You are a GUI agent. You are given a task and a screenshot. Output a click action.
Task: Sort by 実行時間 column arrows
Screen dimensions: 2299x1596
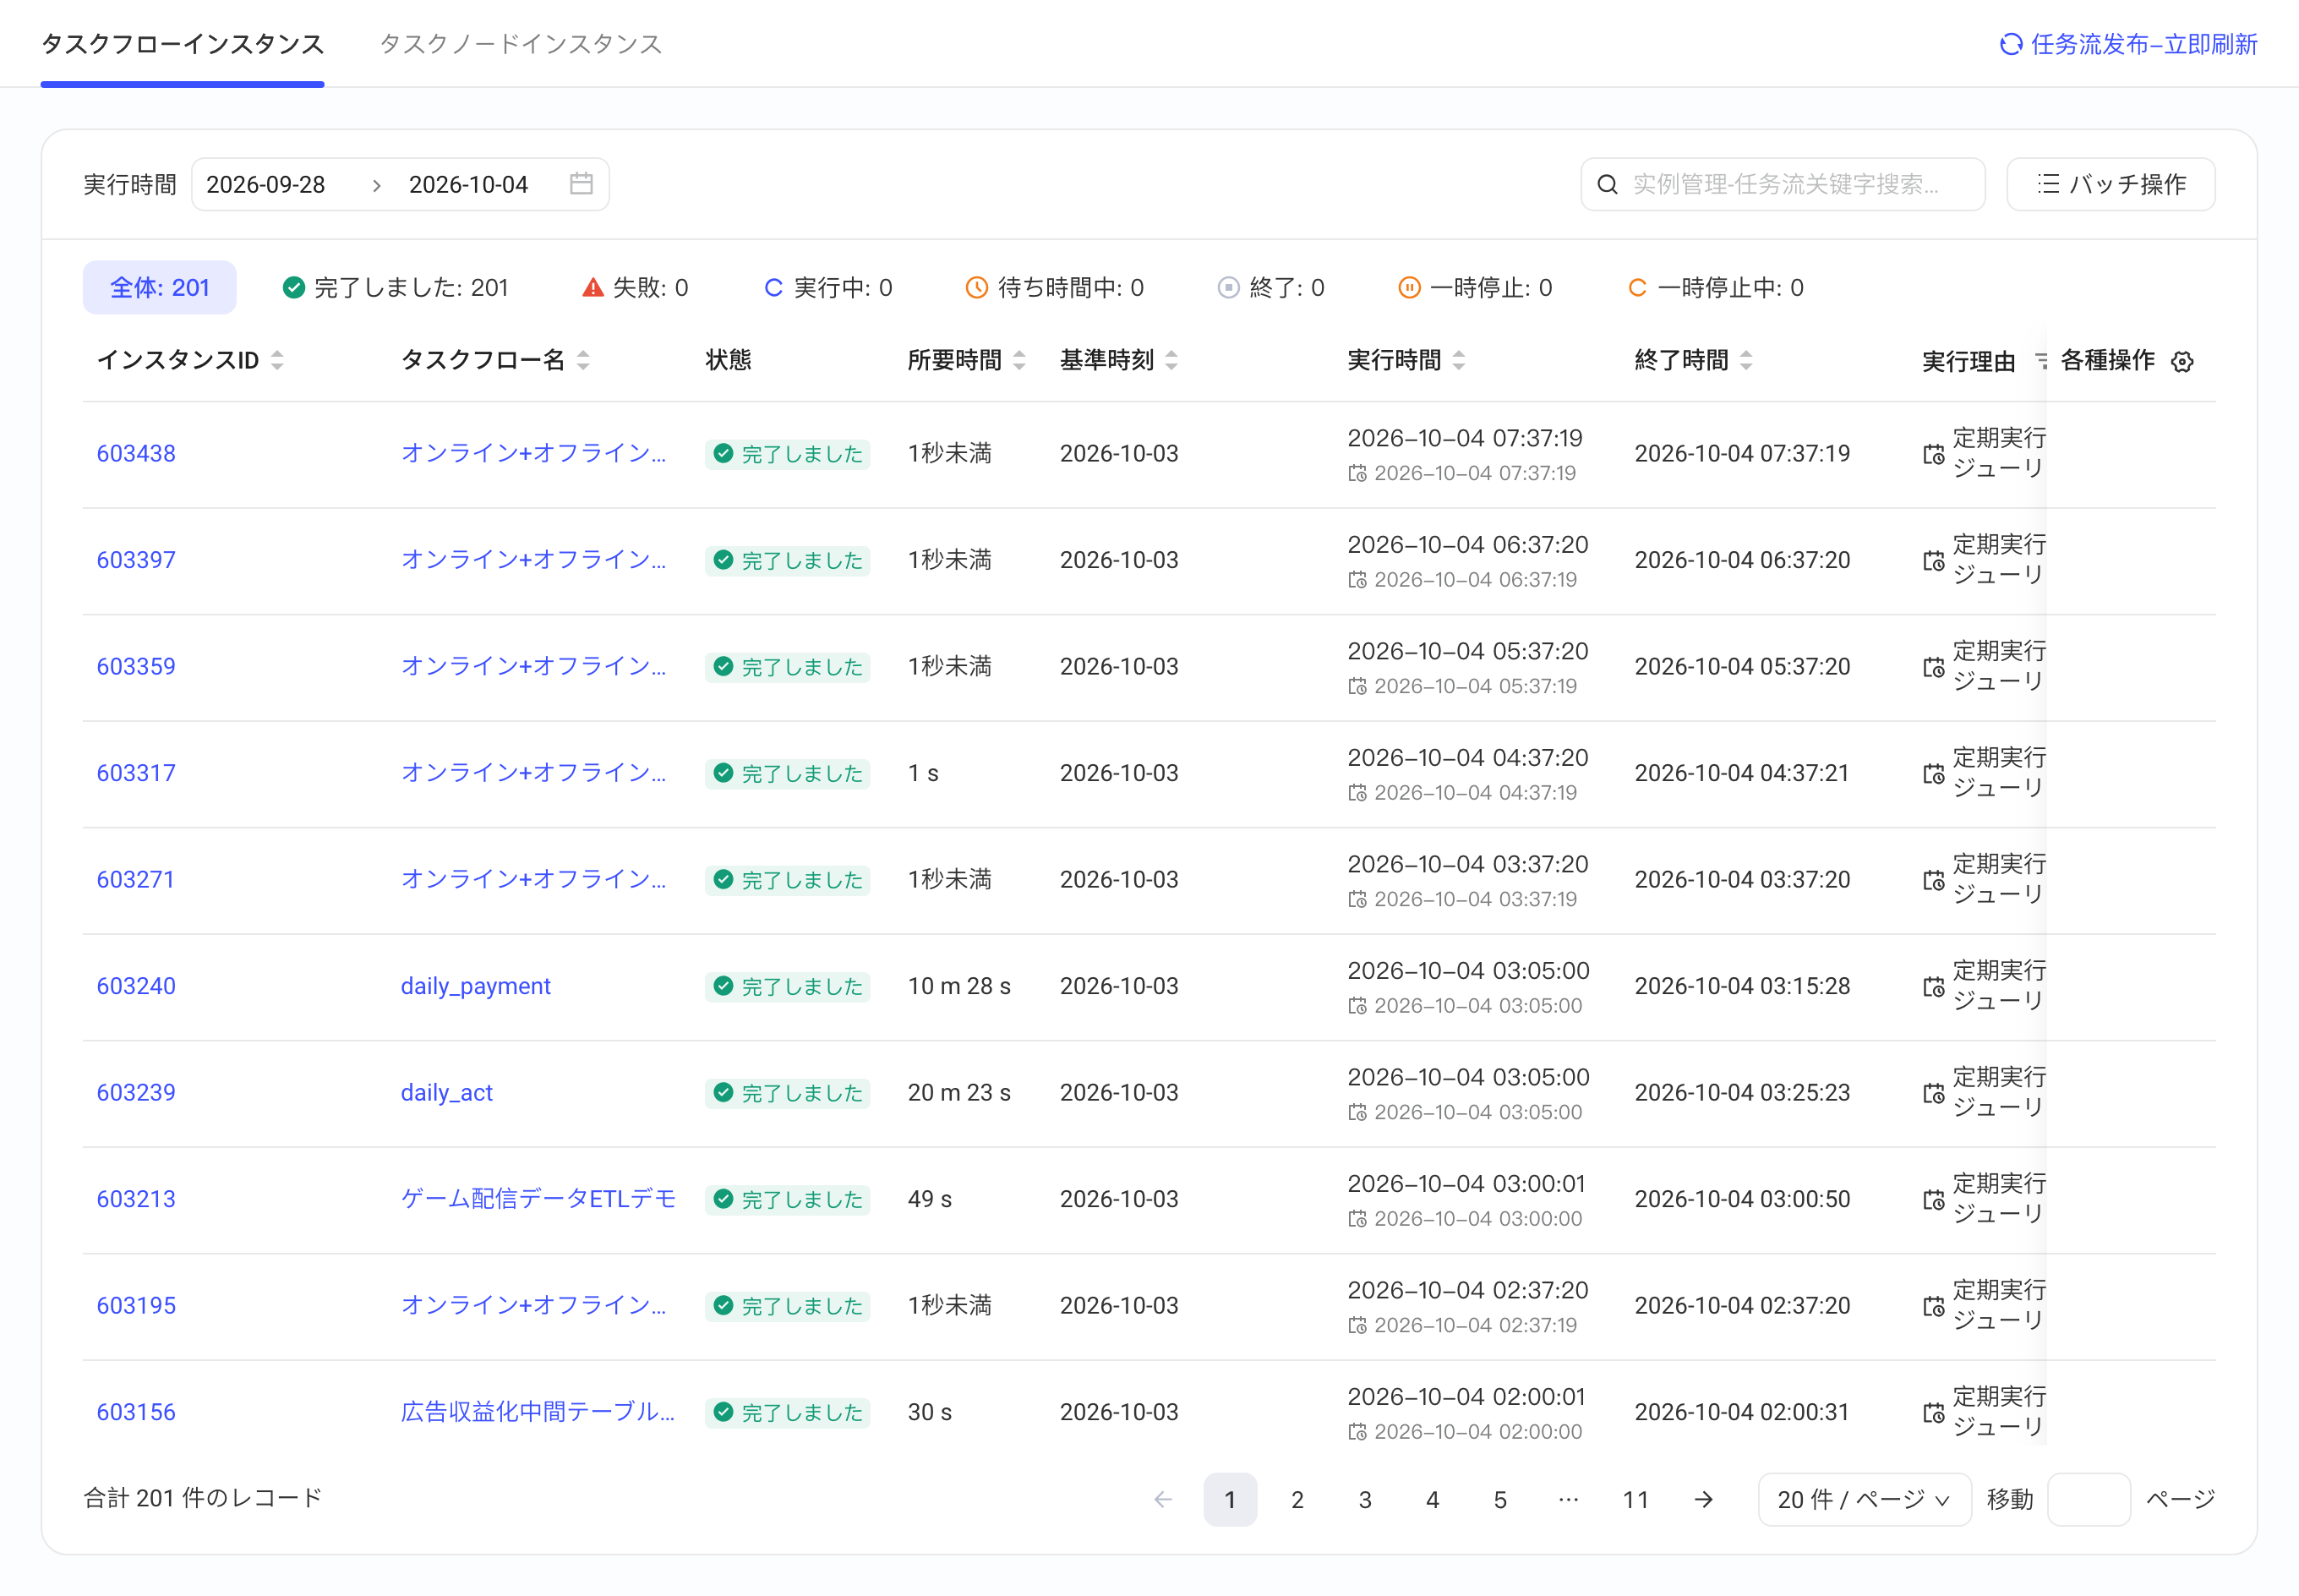(1458, 361)
